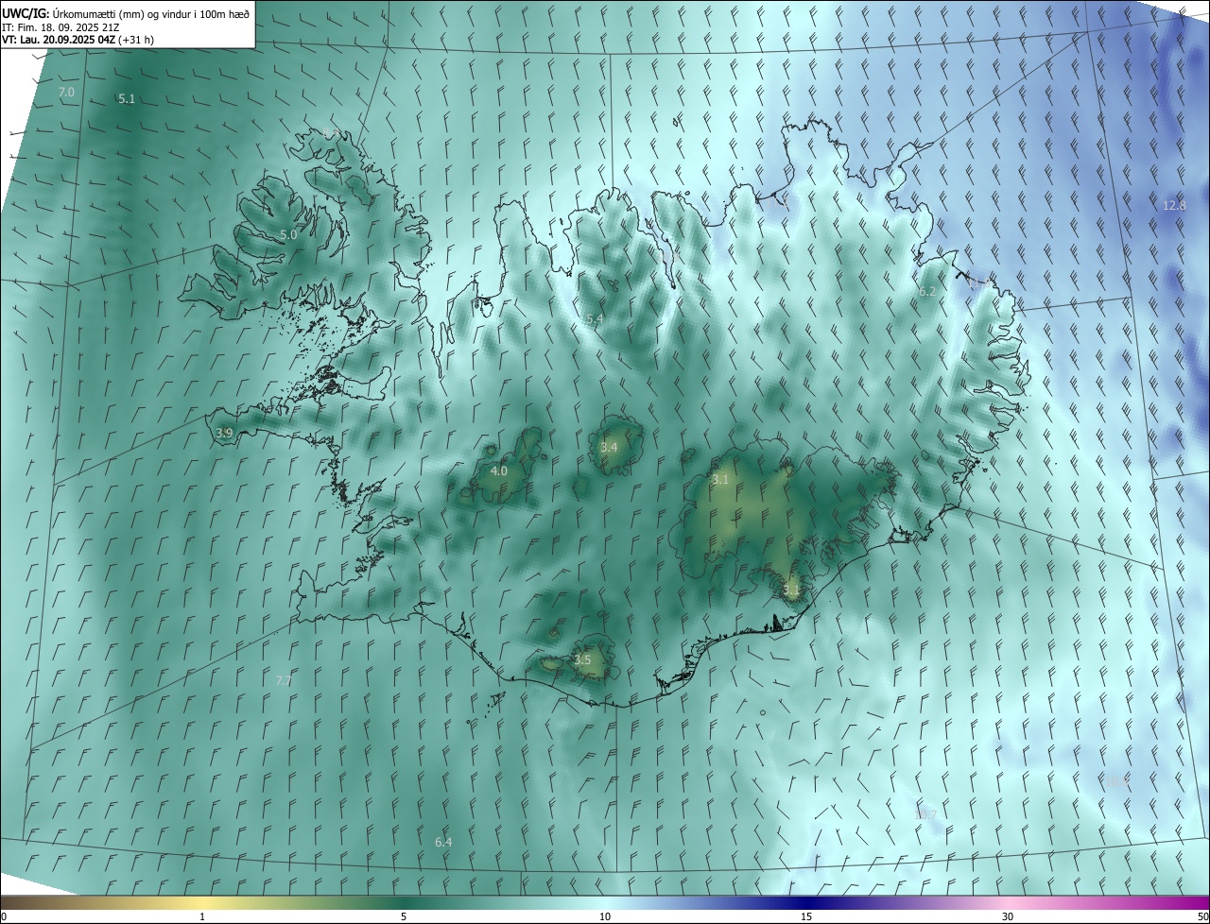Click the map title 'Úrkomumætti (mm) og vindur í 100m hæð'
Image resolution: width=1210 pixels, height=924 pixels.
(151, 12)
